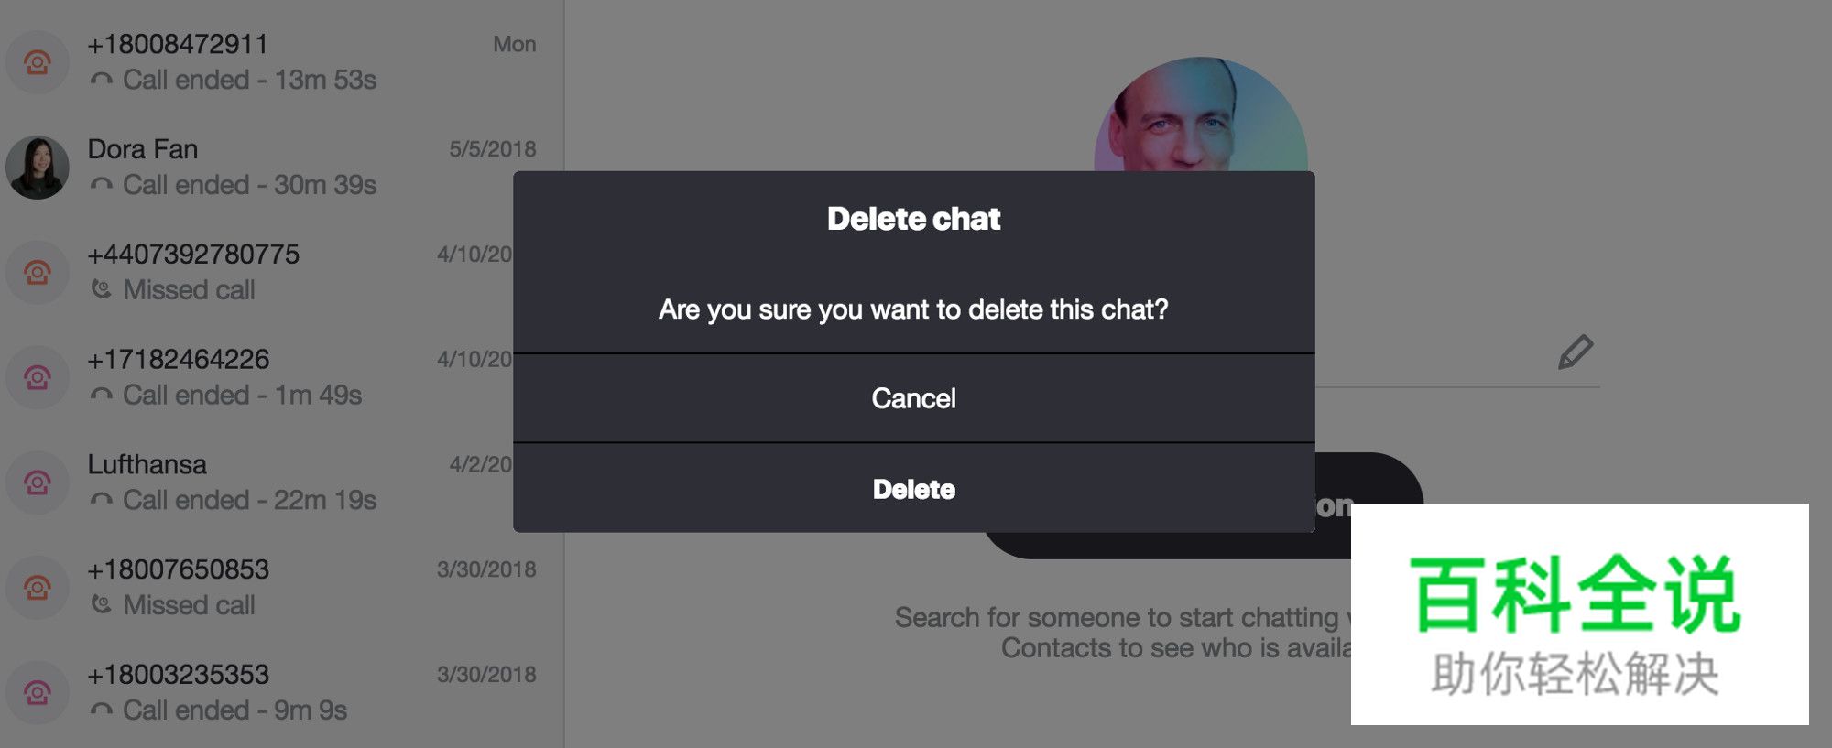1832x748 pixels.
Task: Click the Mon timestamp of first chat
Action: pyautogui.click(x=514, y=44)
